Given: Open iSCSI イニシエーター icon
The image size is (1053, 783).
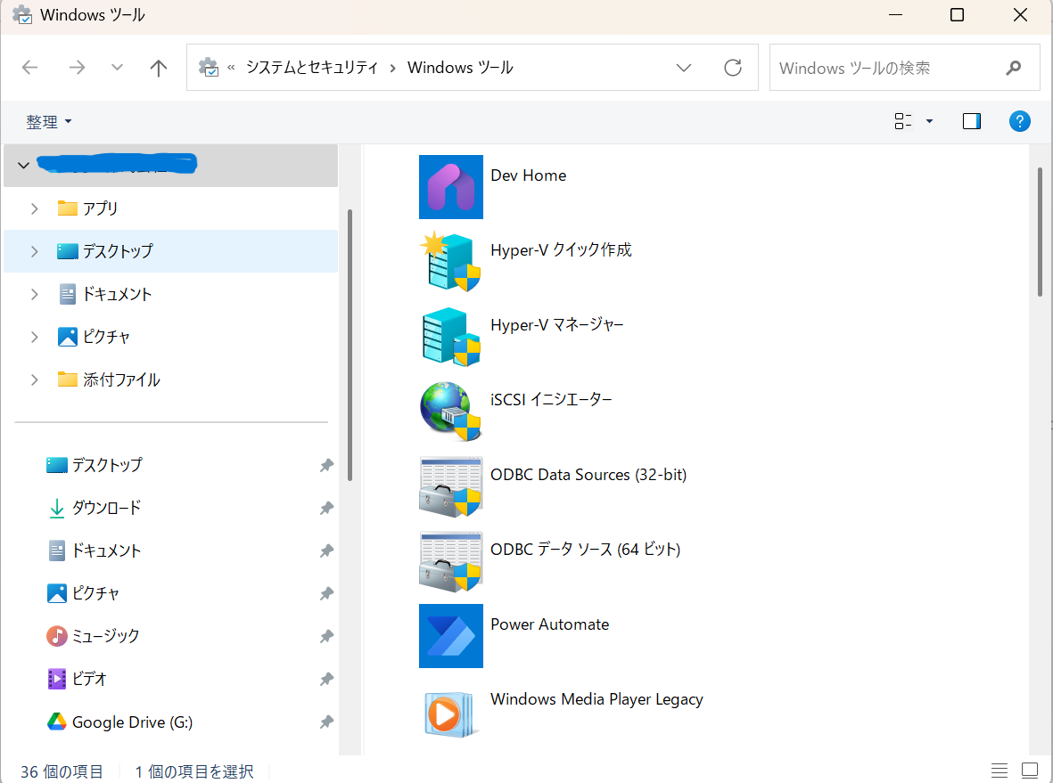Looking at the screenshot, I should click(x=450, y=412).
